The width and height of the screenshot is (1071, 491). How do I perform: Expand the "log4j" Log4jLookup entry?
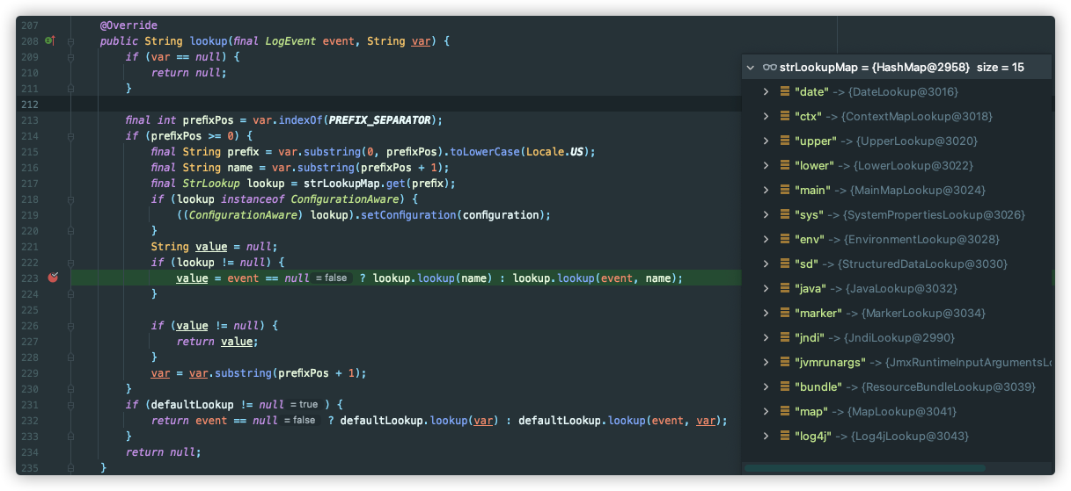click(x=766, y=436)
